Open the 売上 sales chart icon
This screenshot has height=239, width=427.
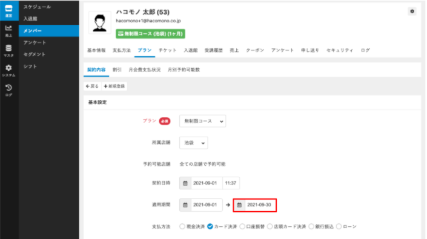tap(8, 30)
